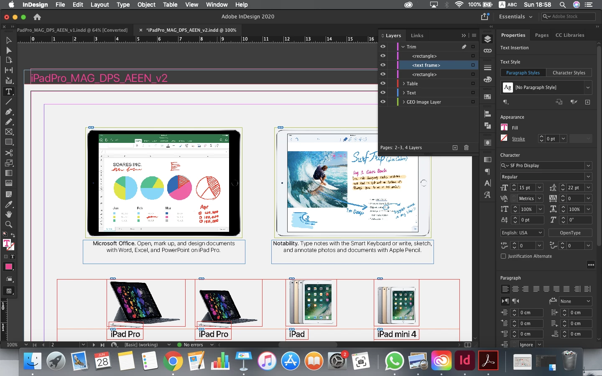
Task: Click the Stroke color swatch
Action: point(504,138)
